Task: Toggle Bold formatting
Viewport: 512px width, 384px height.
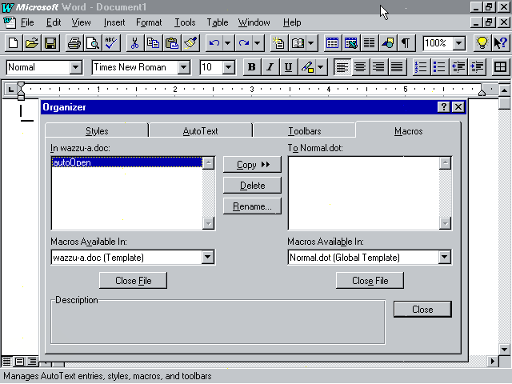Action: pos(251,67)
